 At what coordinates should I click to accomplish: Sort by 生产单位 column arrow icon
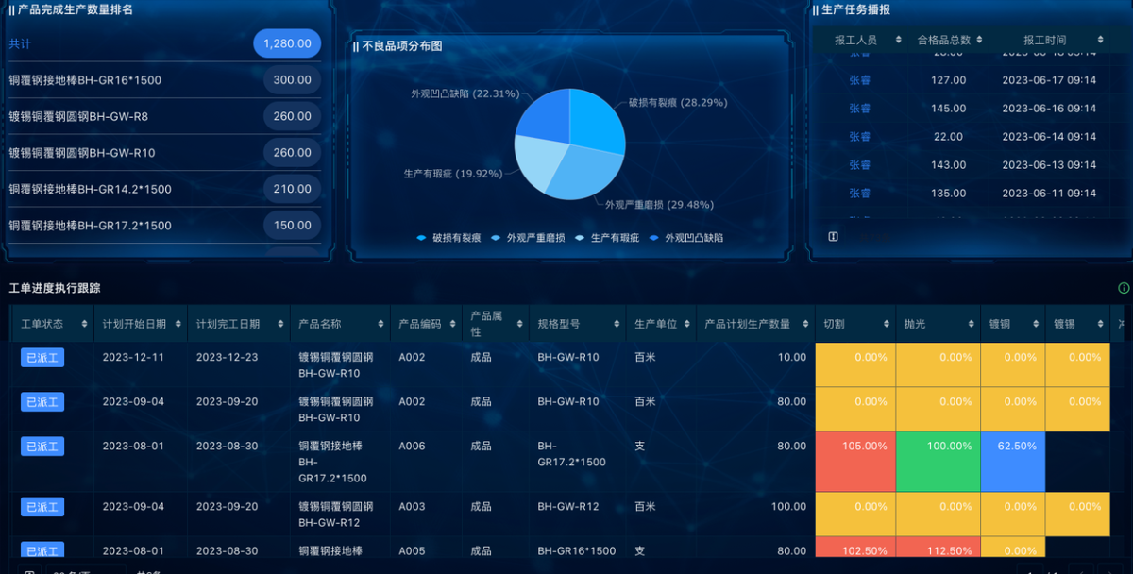point(686,324)
